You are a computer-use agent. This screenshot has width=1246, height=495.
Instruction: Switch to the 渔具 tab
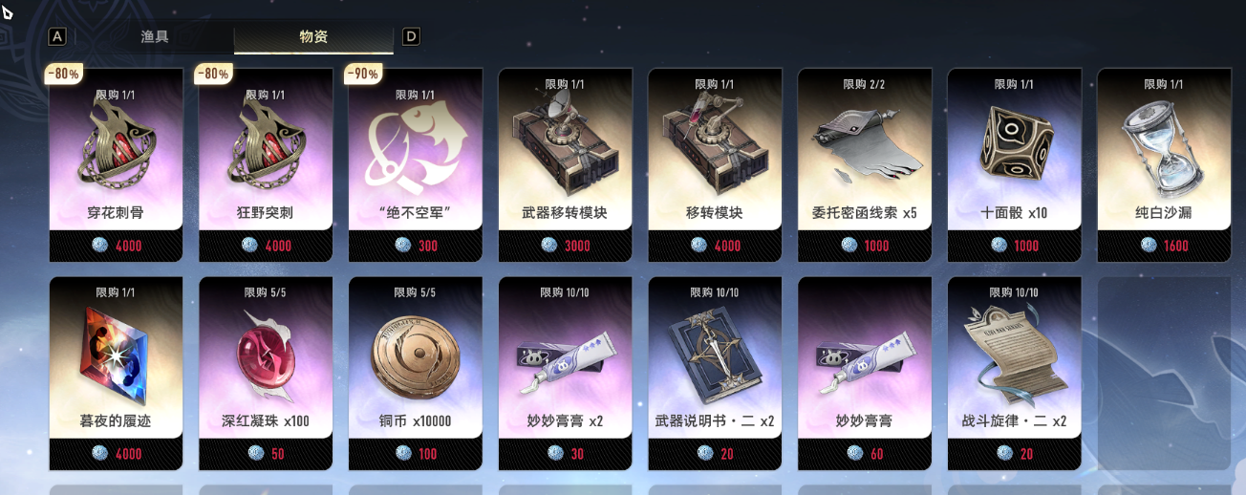coord(155,36)
